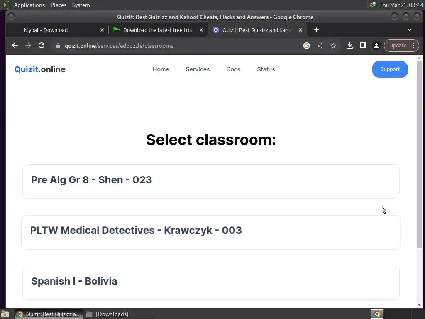Select classroom Pre Alg Gr 8 - Shen - 023
The width and height of the screenshot is (425, 319).
(211, 182)
